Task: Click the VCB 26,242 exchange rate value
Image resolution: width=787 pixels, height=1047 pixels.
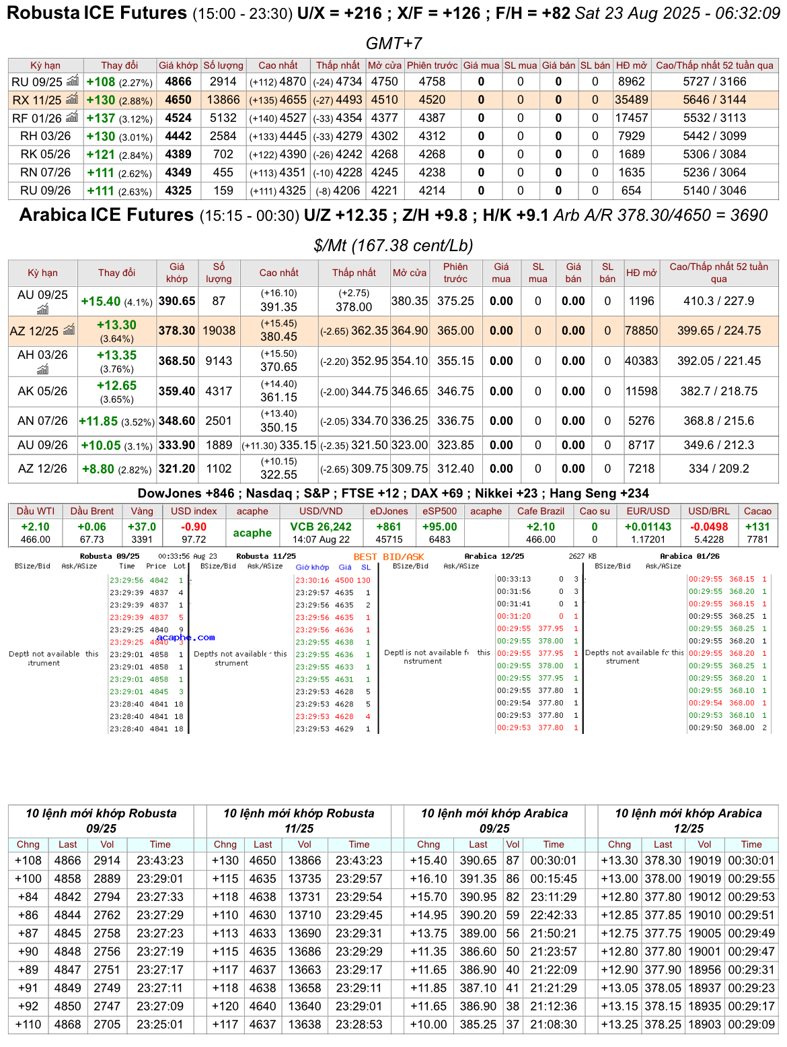Action: (x=321, y=527)
